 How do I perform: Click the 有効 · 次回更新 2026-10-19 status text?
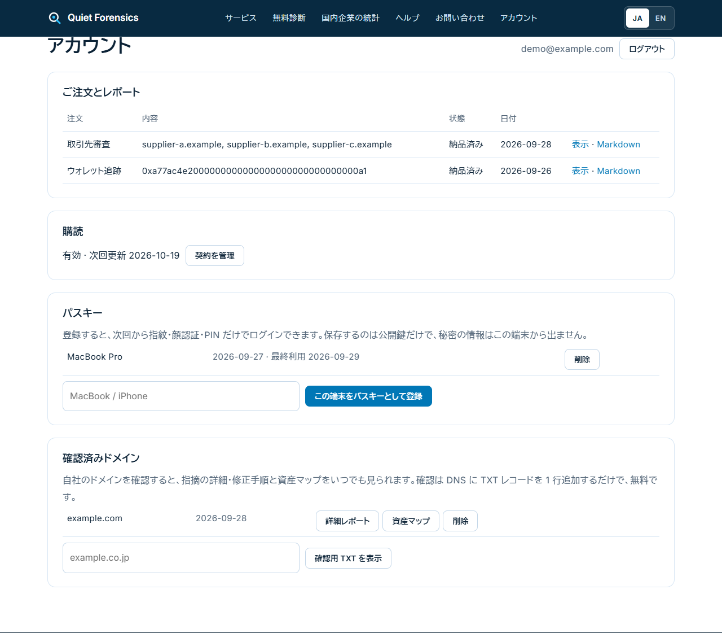click(x=121, y=256)
